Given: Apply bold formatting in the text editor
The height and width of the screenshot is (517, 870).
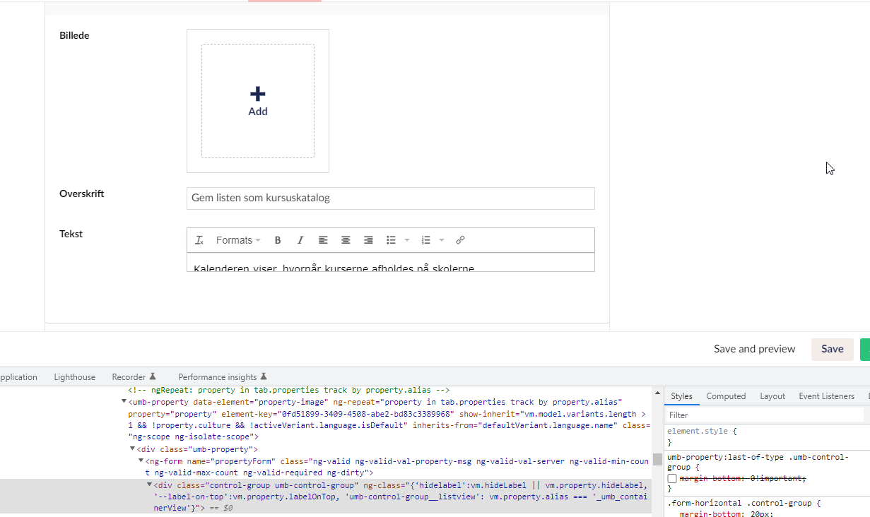Looking at the screenshot, I should (x=278, y=239).
